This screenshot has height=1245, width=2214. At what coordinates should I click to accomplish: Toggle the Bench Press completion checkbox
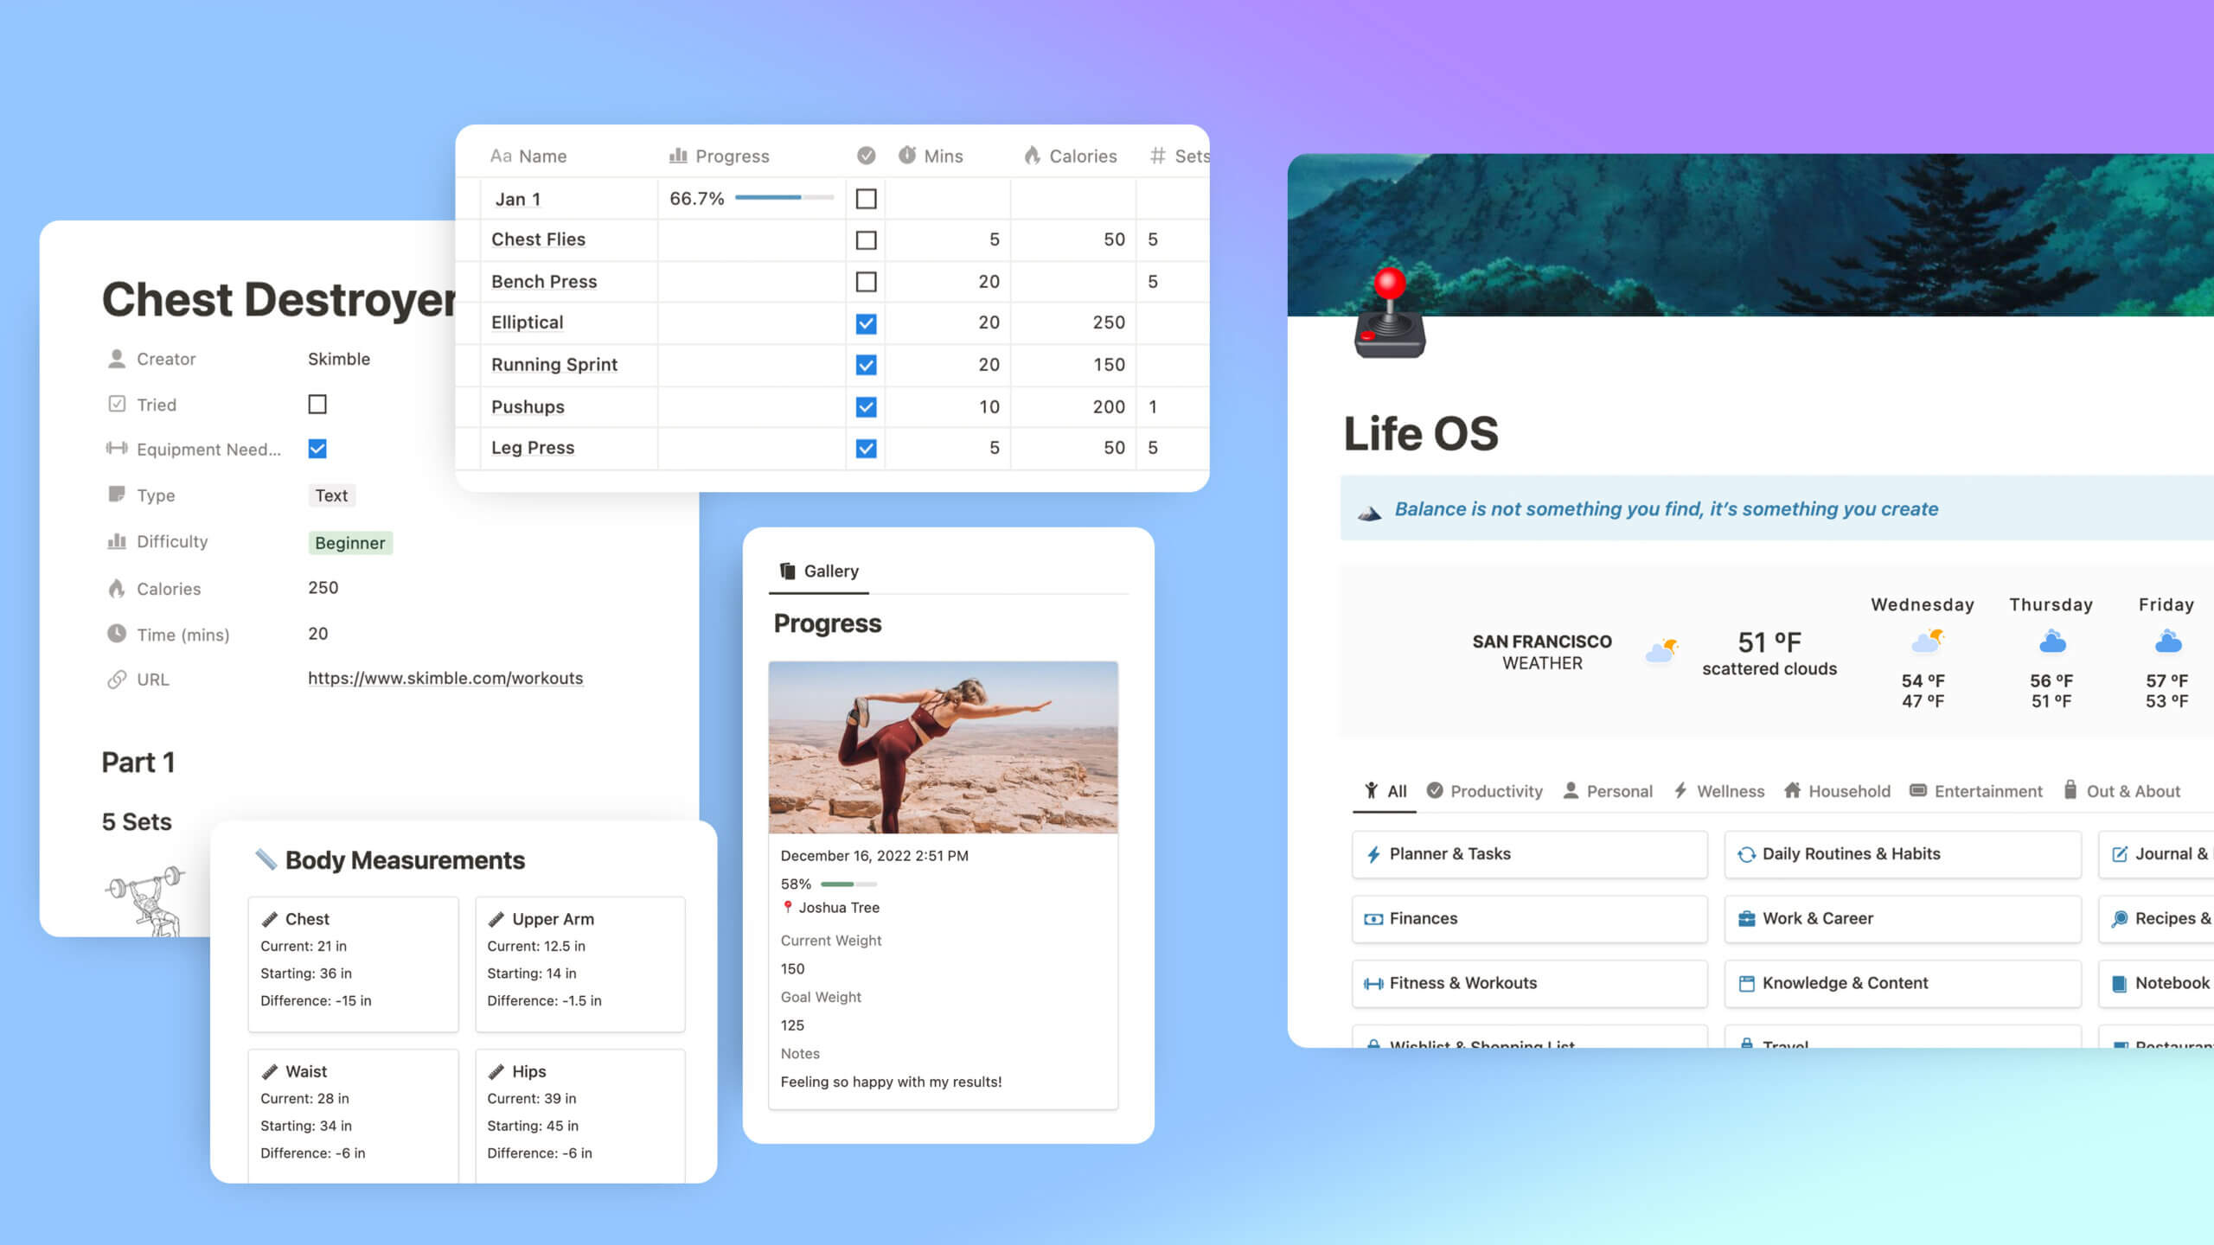867,281
